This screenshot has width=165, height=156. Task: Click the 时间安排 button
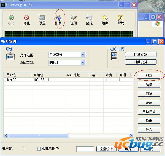pyautogui.click(x=141, y=62)
